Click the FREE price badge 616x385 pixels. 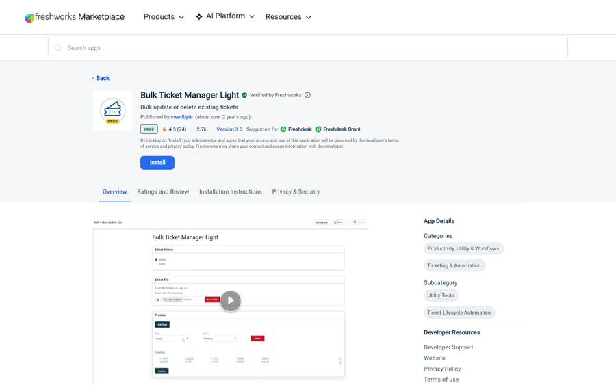149,129
